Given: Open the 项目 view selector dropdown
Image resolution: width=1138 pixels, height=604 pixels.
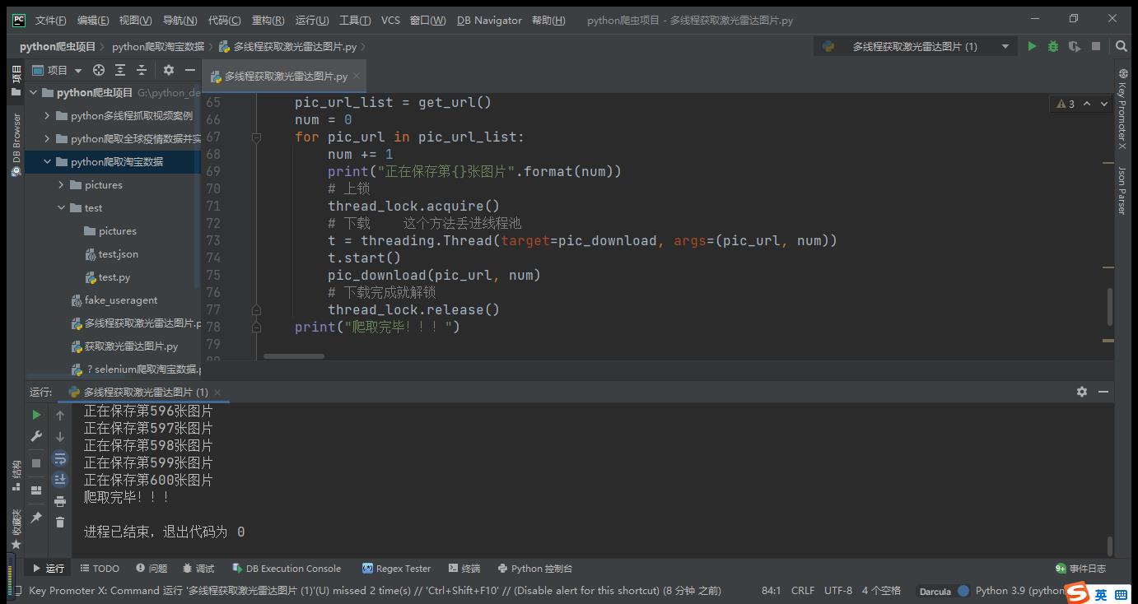Looking at the screenshot, I should (x=57, y=70).
